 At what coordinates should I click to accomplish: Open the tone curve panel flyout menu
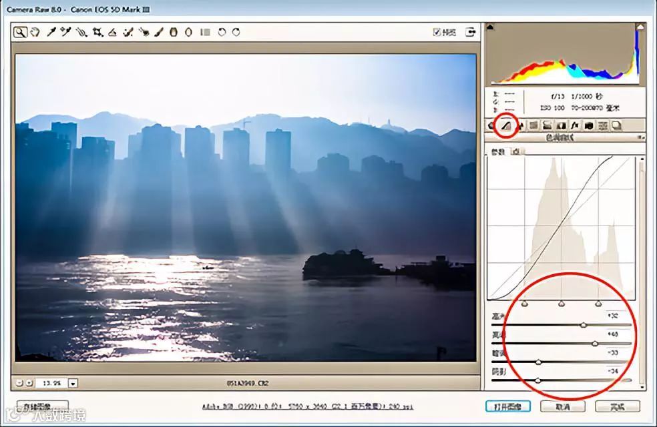click(641, 137)
